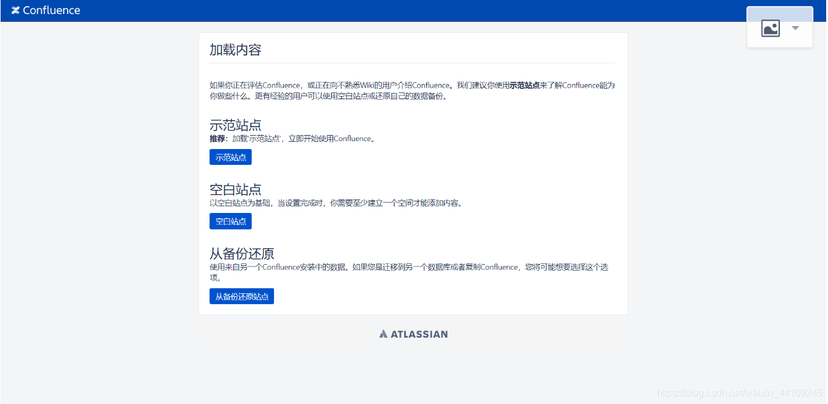Click the blue 示范站点 button
The height and width of the screenshot is (404, 828).
coord(231,157)
